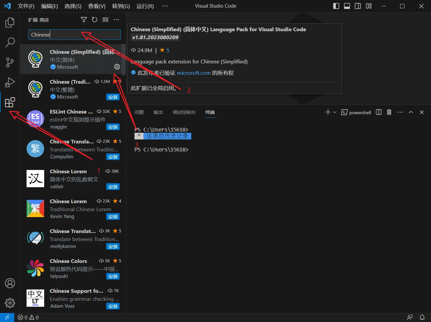This screenshot has height=322, width=431.
Task: Click the 5-star rating in hover card
Action: coord(164,50)
